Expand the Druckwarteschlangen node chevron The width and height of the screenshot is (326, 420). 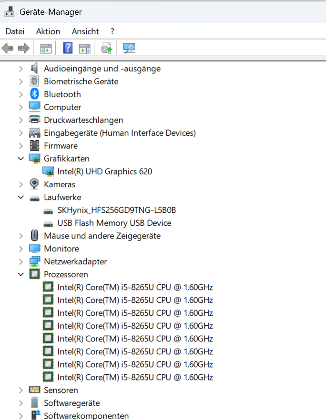[21, 120]
